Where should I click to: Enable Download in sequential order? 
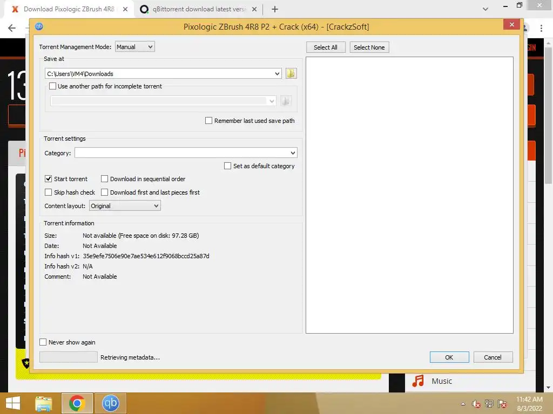[x=104, y=178]
